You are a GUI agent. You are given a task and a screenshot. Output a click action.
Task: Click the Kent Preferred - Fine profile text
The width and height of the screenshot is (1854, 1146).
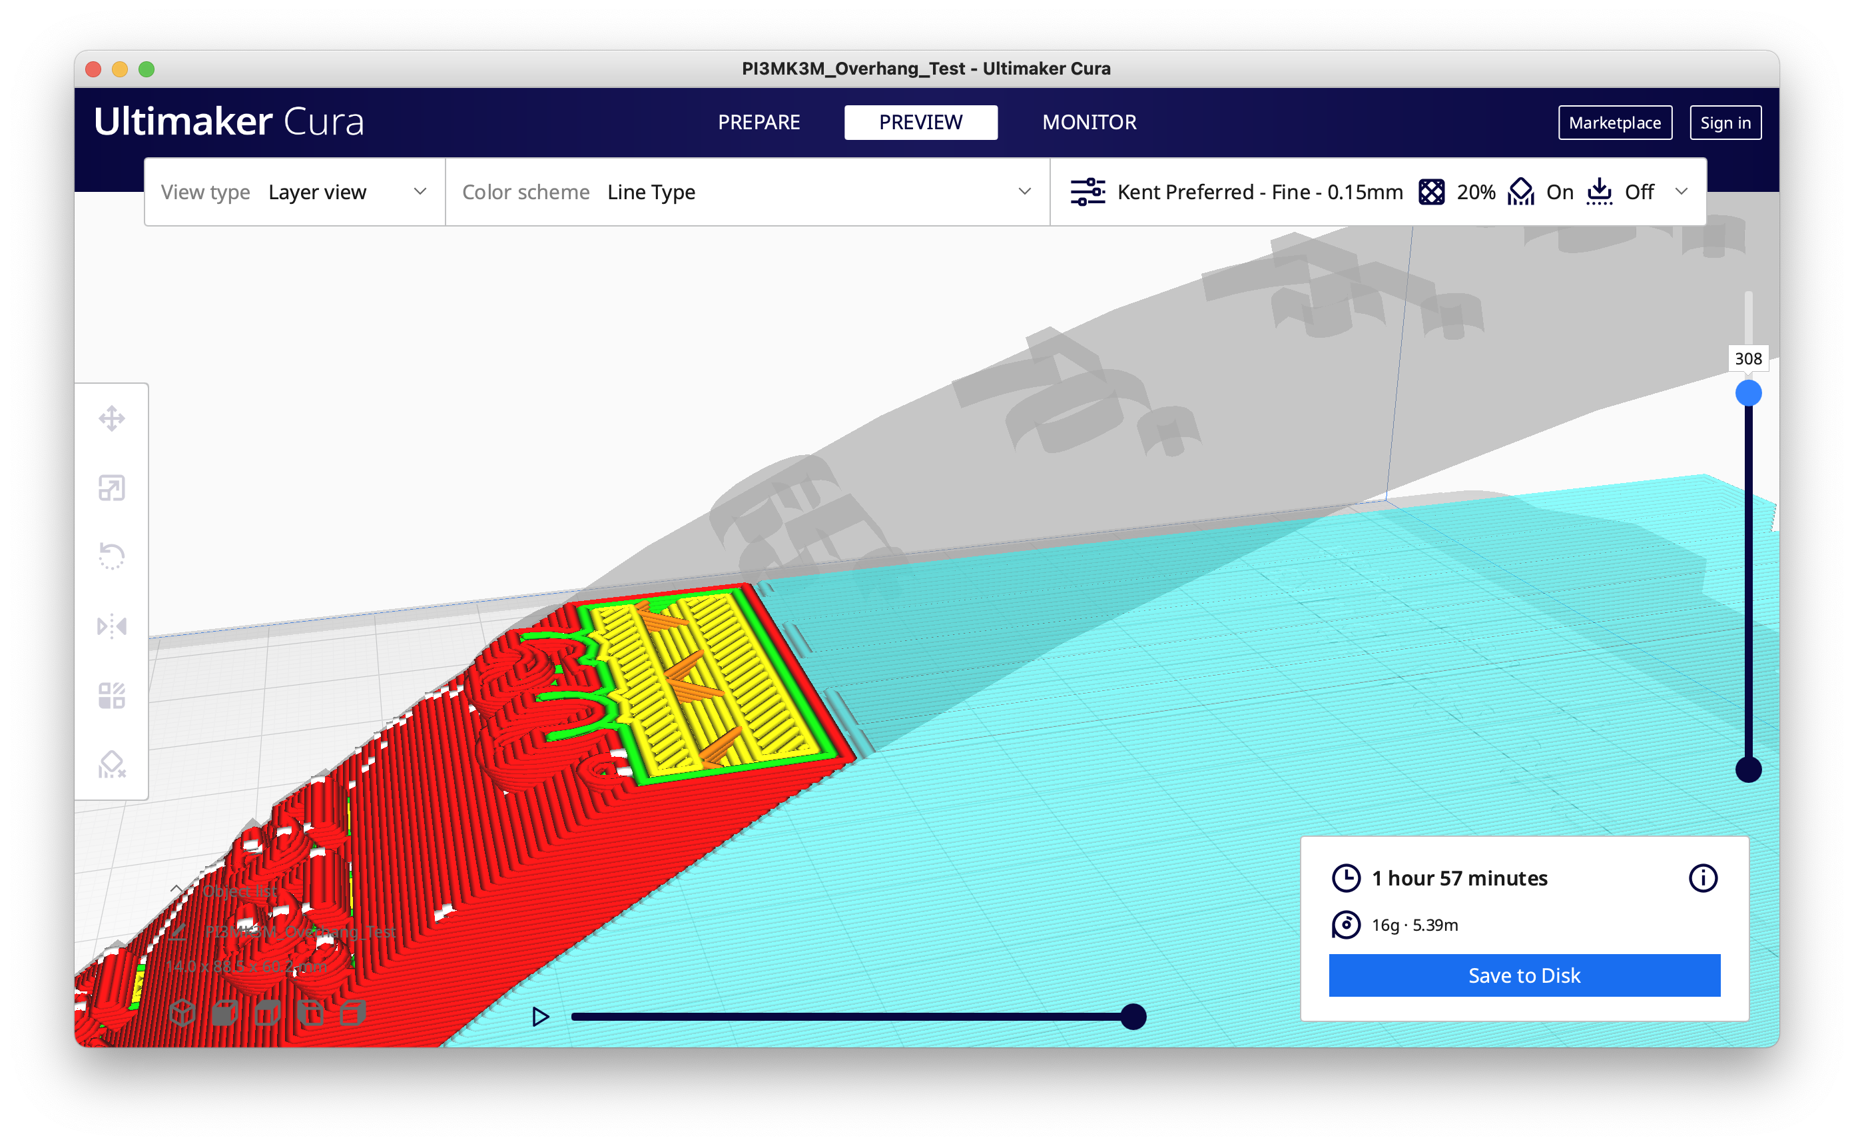(1260, 192)
